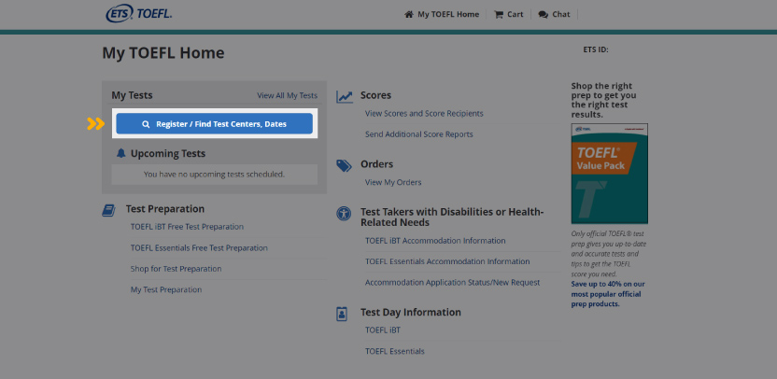The height and width of the screenshot is (379, 777).
Task: Select Send Additional Score Reports
Action: pyautogui.click(x=419, y=134)
